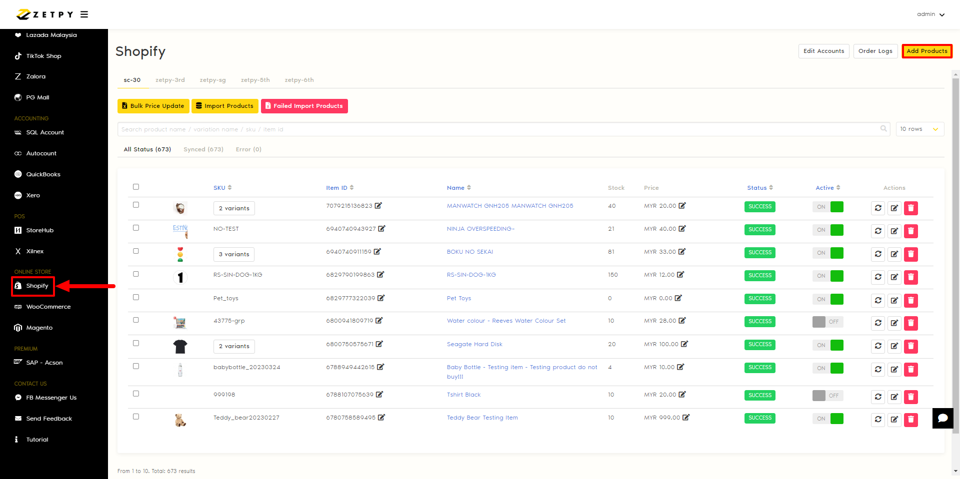Screen dimensions: 960x479
Task: Filter products by the Error (0) tab
Action: tap(248, 149)
